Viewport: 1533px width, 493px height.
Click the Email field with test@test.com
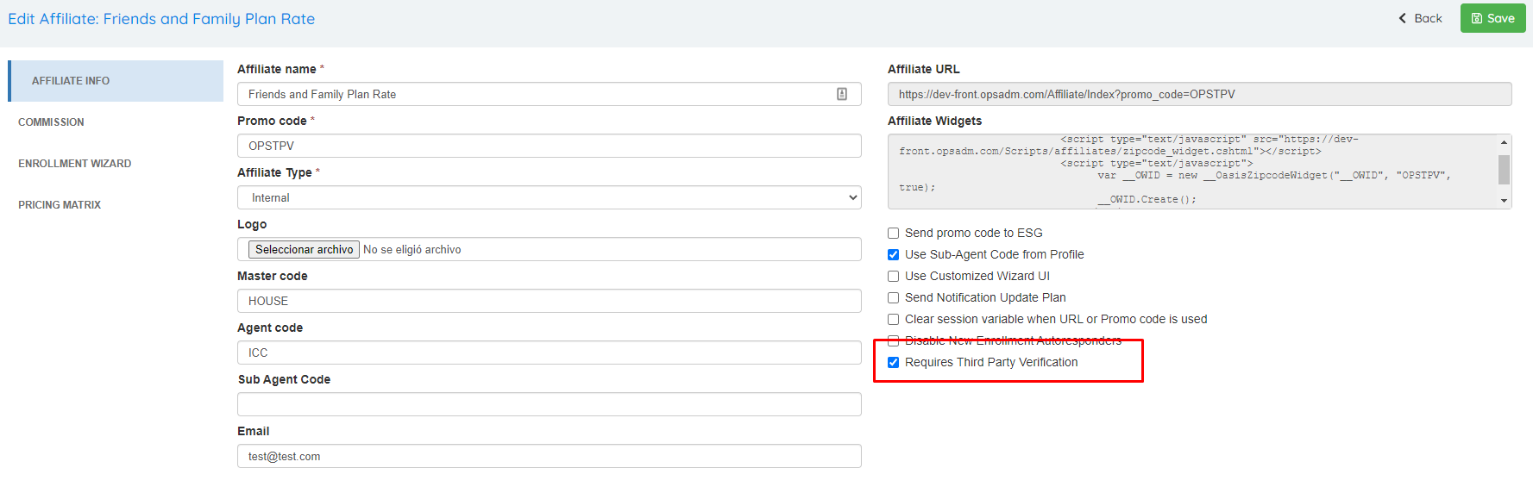pos(549,456)
